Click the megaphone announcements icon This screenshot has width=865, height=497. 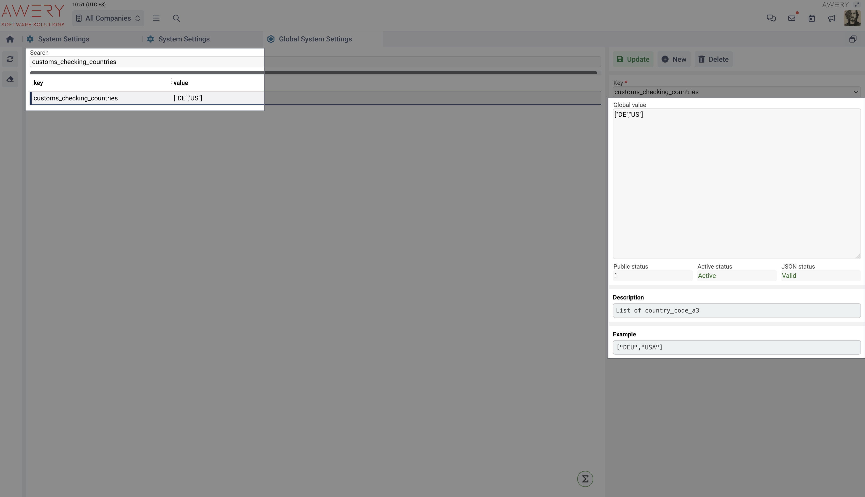click(x=832, y=18)
